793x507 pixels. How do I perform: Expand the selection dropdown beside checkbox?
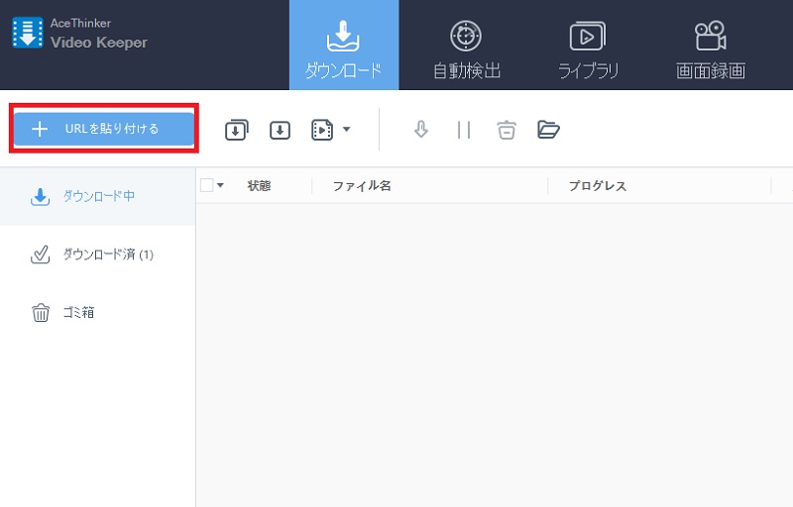click(220, 185)
